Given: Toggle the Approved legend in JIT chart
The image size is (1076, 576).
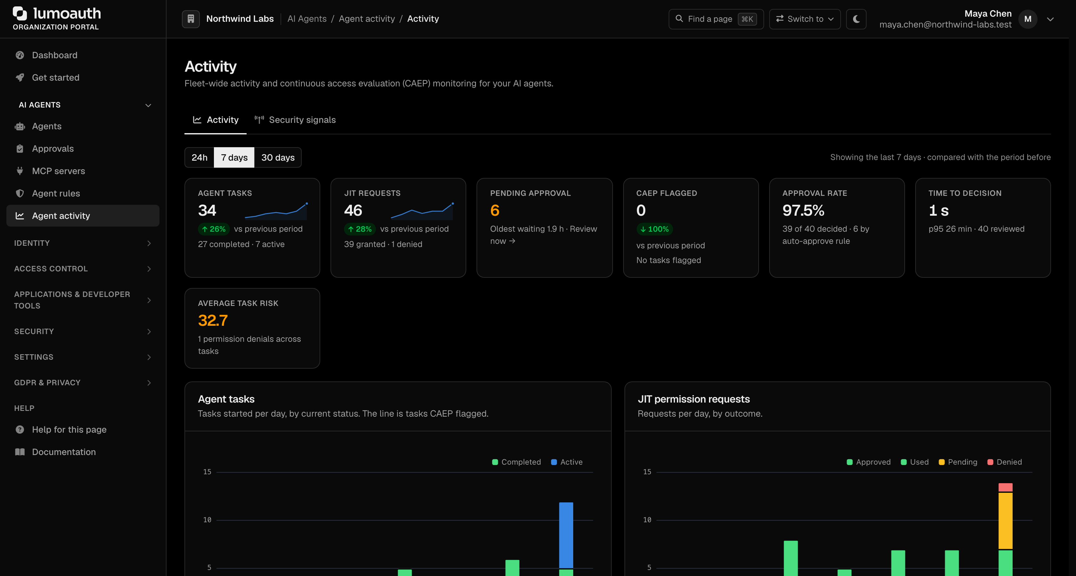Looking at the screenshot, I should point(868,462).
